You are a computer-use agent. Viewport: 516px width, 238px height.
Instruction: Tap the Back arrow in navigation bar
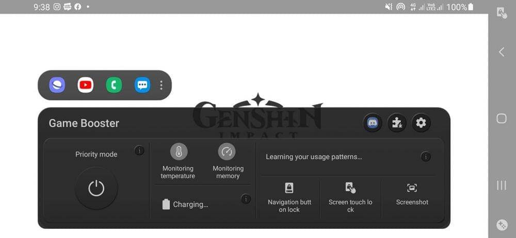[502, 52]
